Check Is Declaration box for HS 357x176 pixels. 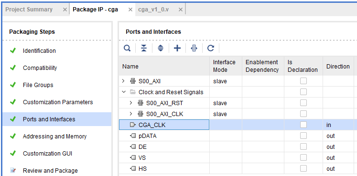click(x=303, y=169)
